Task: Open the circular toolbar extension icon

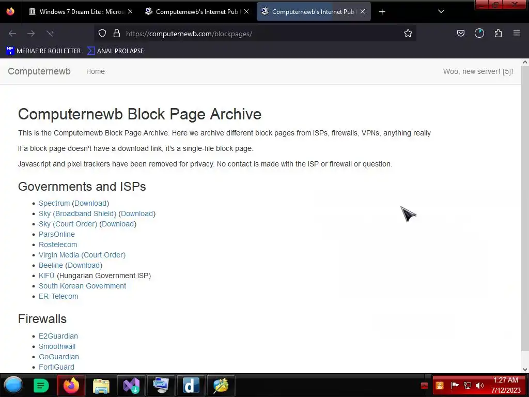Action: pos(479,34)
